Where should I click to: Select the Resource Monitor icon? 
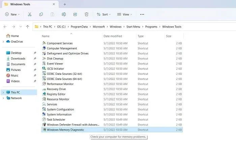coord(44,99)
